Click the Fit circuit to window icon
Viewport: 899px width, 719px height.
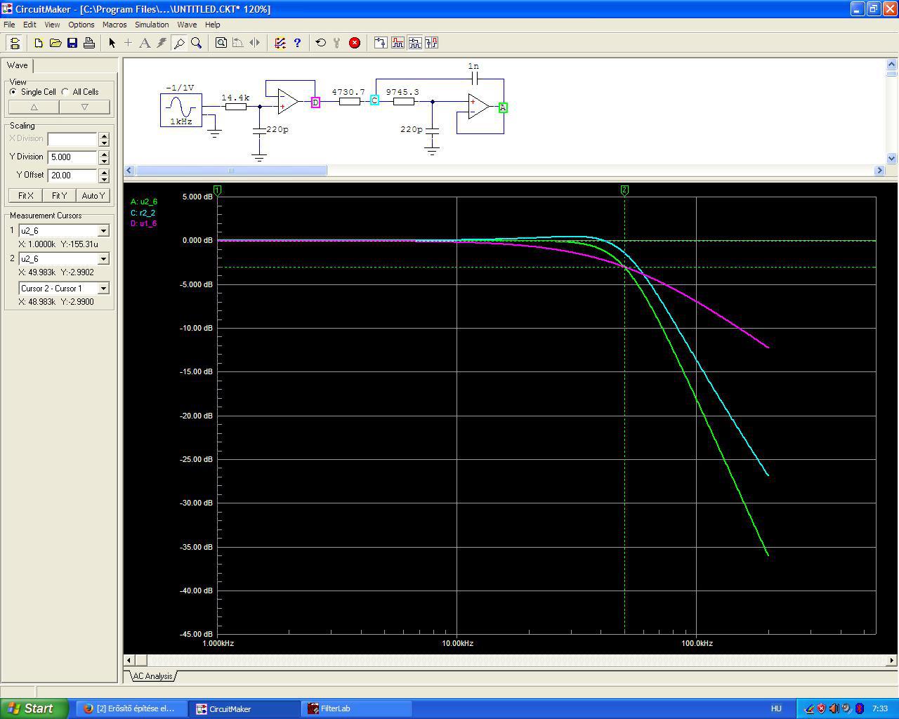[x=221, y=43]
